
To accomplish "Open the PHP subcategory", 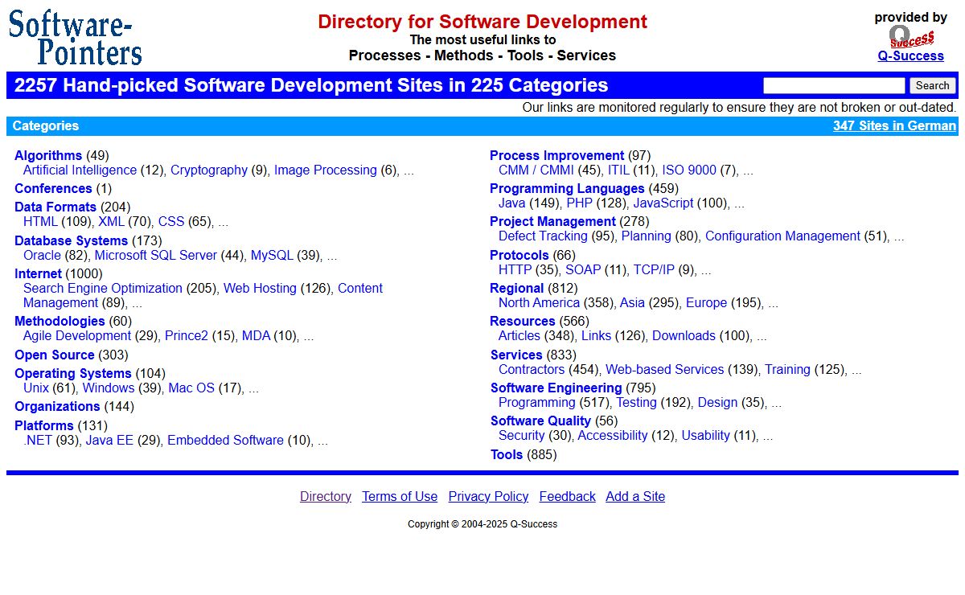I will 579,203.
